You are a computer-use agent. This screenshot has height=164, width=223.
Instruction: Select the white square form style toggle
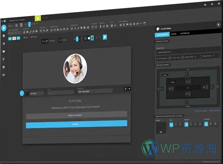click(x=89, y=38)
